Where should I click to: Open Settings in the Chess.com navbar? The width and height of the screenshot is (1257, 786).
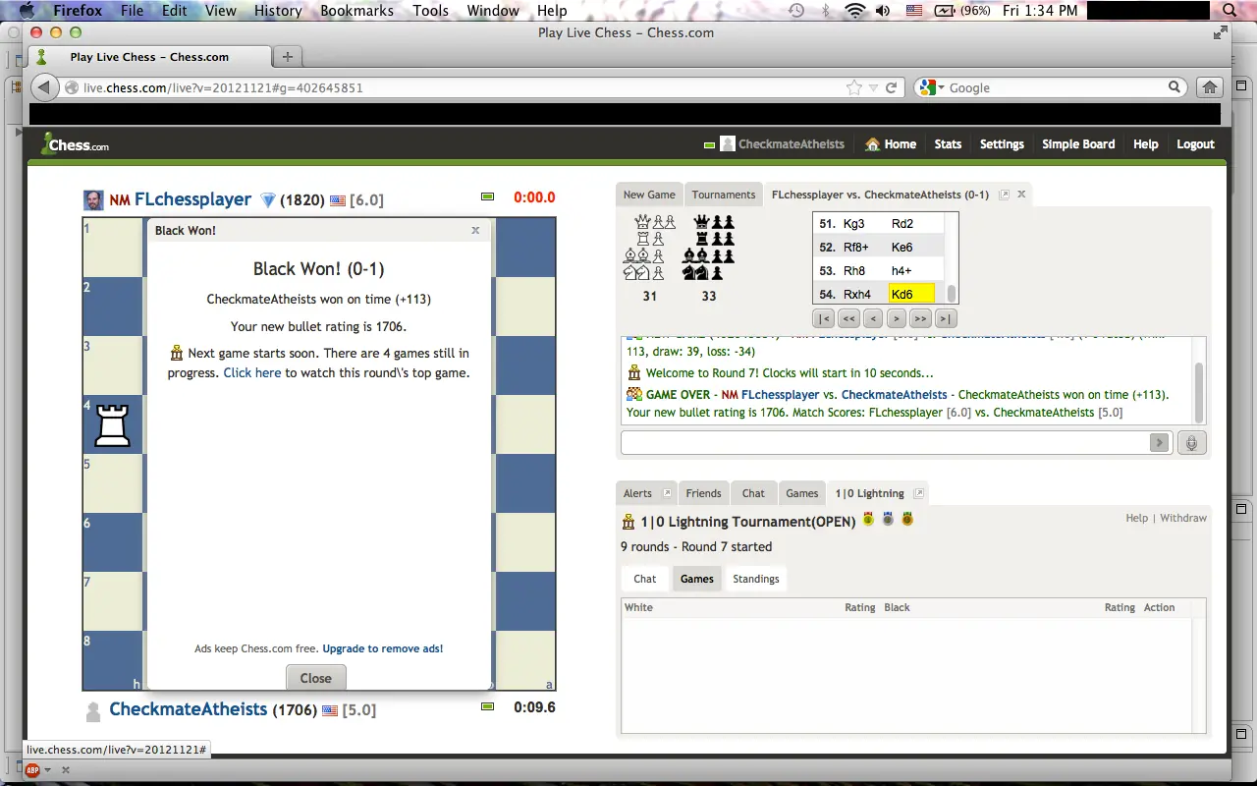(x=1002, y=144)
